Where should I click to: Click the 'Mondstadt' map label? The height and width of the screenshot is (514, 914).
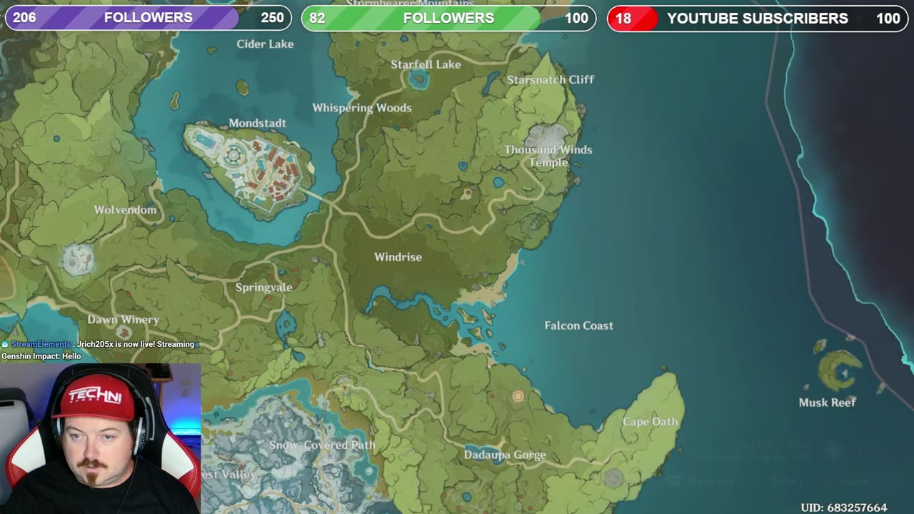coord(257,123)
